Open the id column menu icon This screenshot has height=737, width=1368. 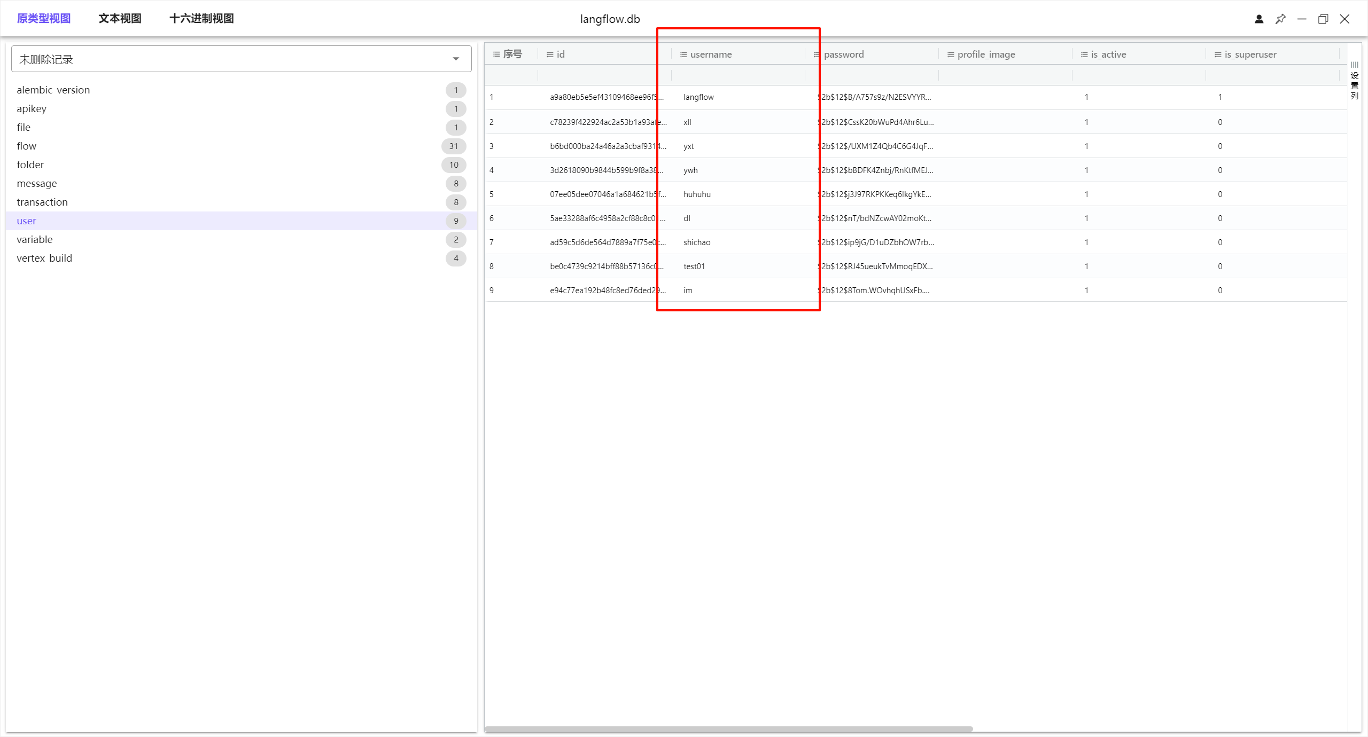pyautogui.click(x=549, y=54)
